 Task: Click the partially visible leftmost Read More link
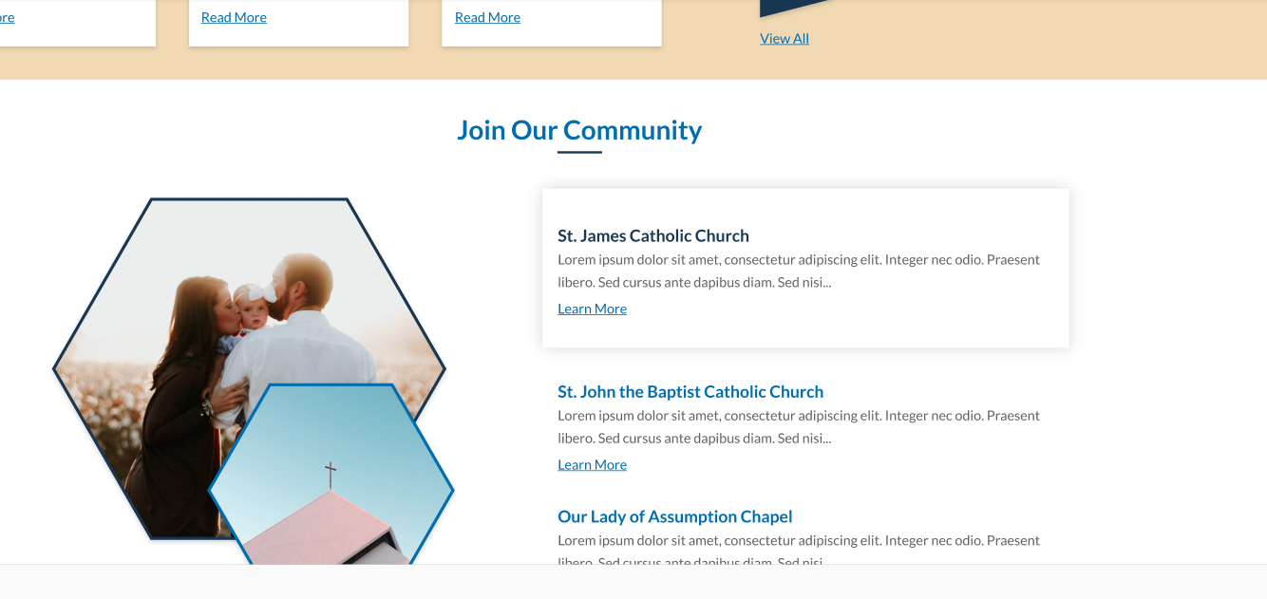click(7, 17)
